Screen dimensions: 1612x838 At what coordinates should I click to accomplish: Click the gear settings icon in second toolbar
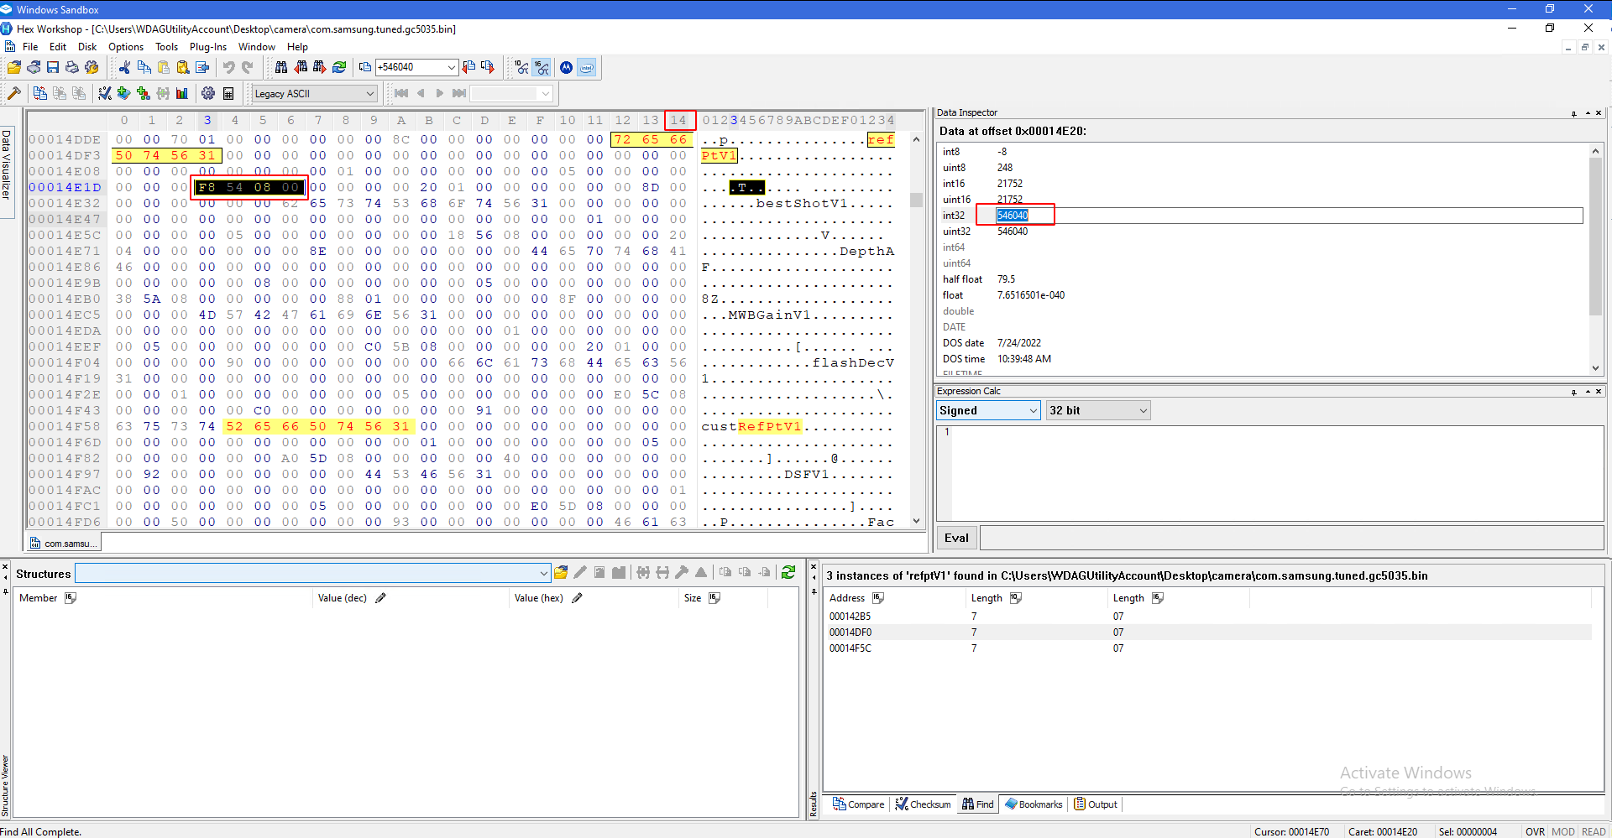coord(208,93)
